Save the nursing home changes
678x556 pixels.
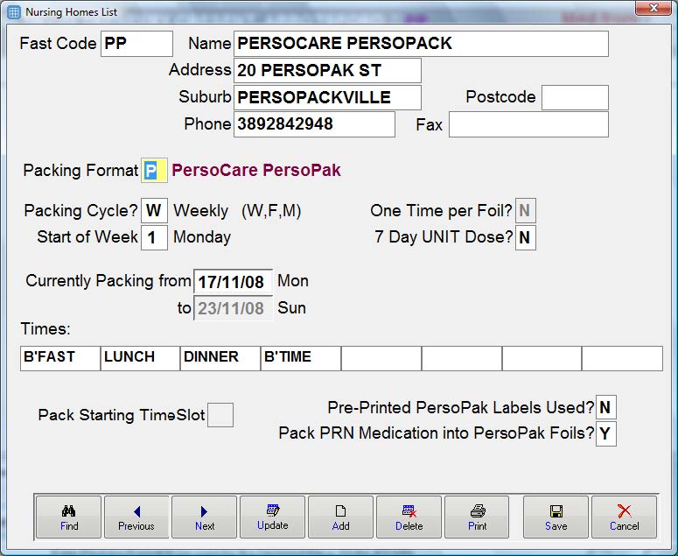click(556, 517)
